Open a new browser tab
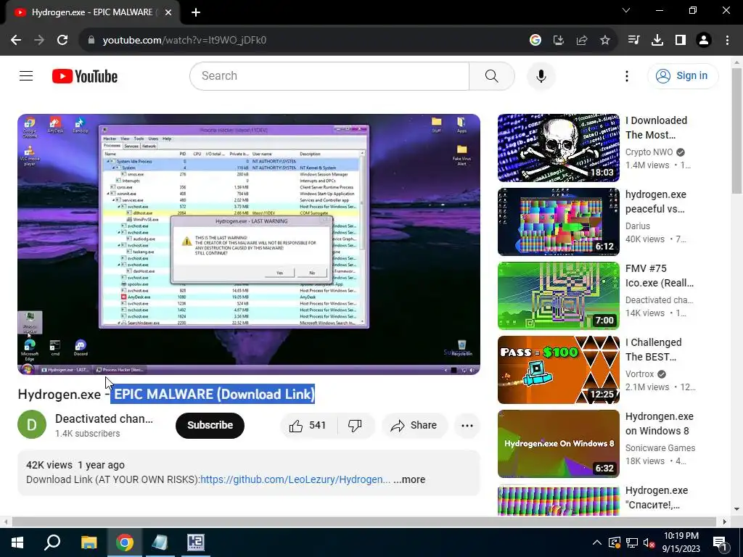Viewport: 743px width, 557px height. click(x=196, y=12)
